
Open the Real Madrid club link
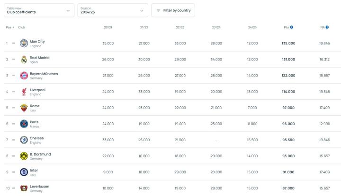(x=39, y=58)
